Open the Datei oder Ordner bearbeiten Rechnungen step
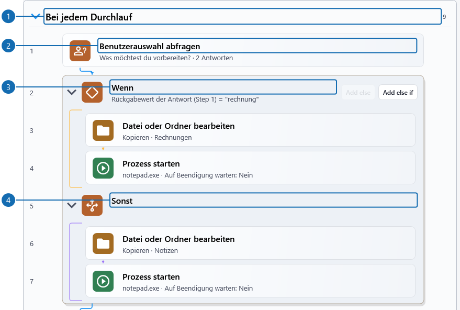Viewport: 460px width, 310px height. pos(250,130)
